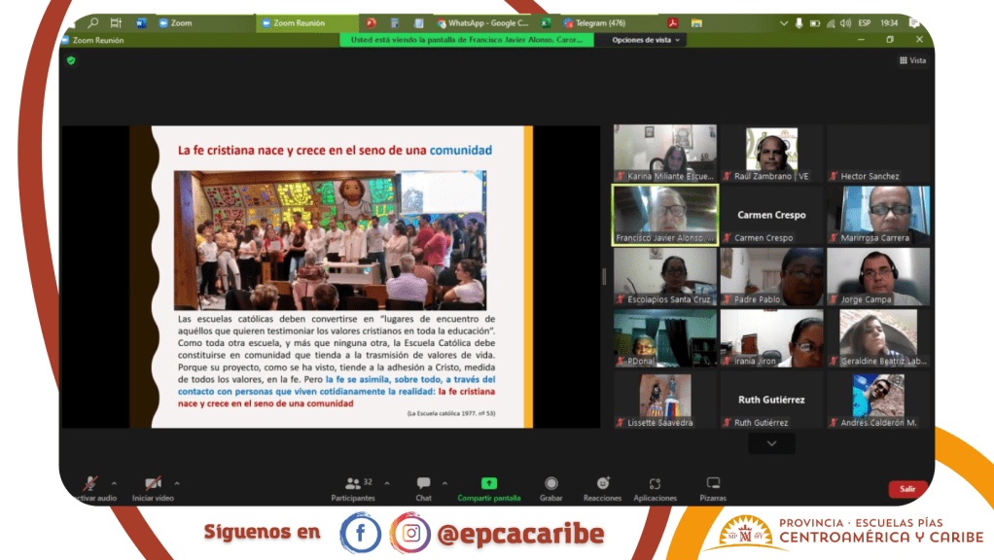Open the Participantes panel

[352, 487]
